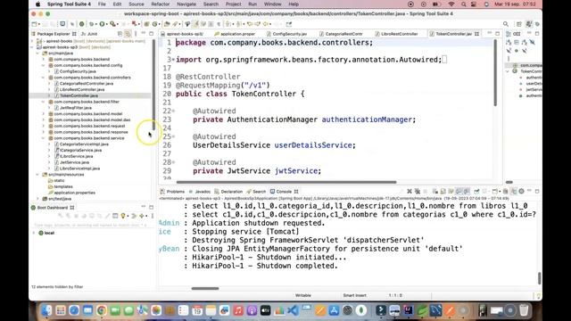Click the console Remove Launch X icon
This screenshot has height=321, width=571.
(x=410, y=191)
